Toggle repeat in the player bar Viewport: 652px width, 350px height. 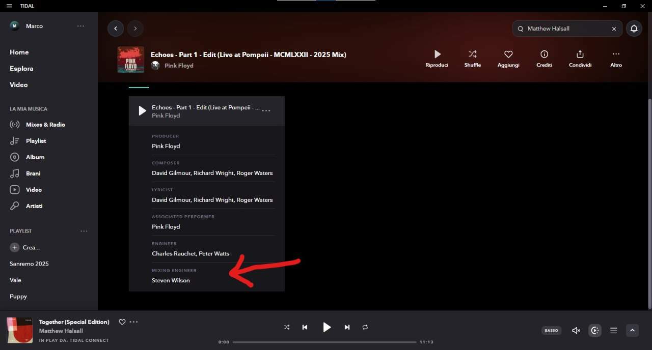[x=365, y=327]
